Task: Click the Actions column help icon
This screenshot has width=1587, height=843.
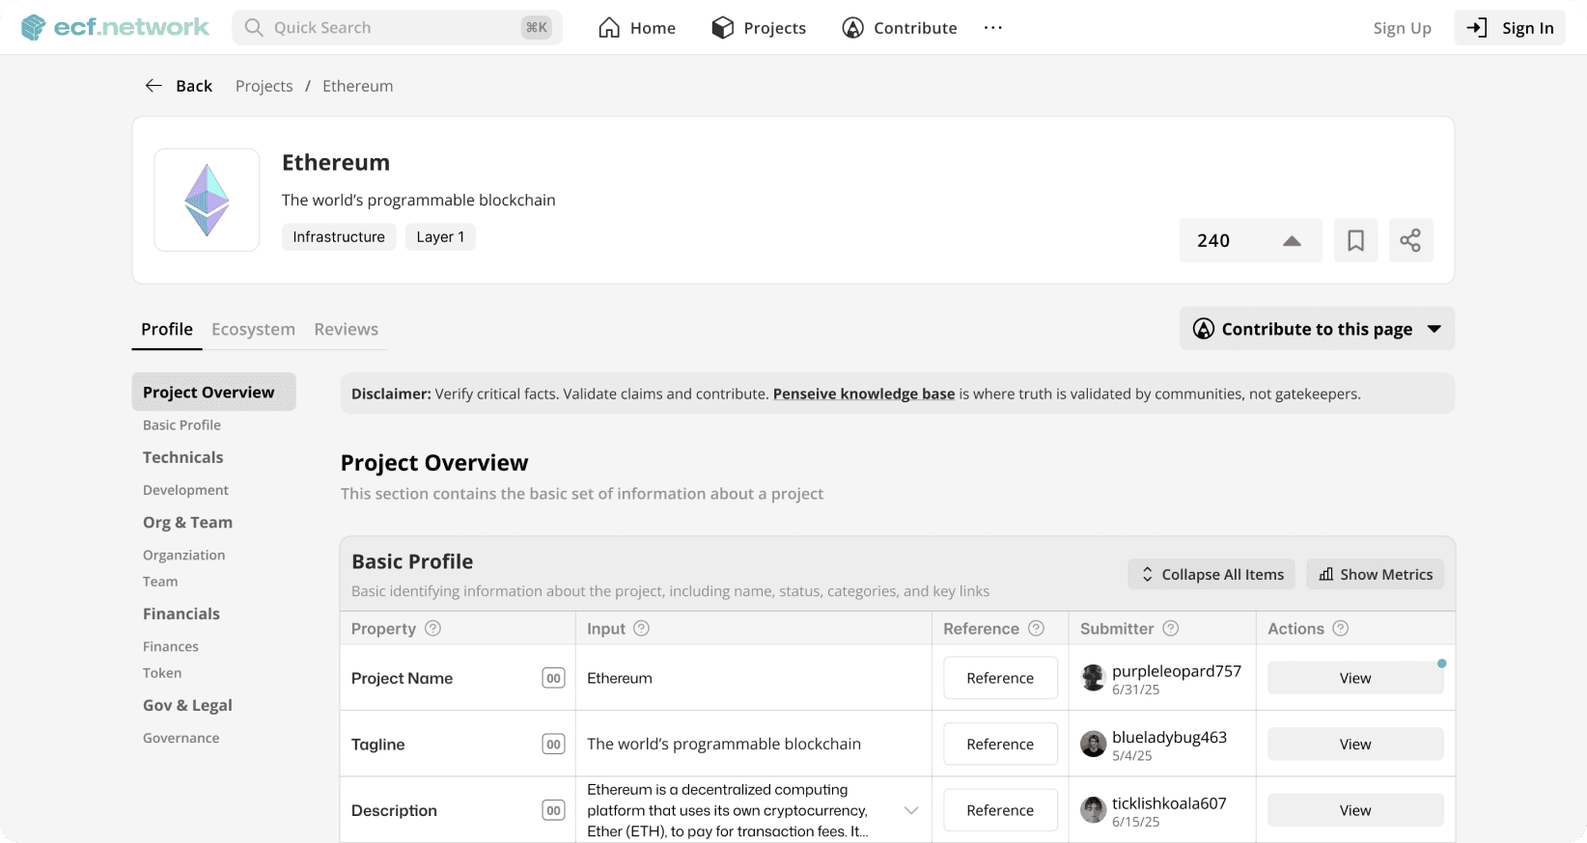Action: [1341, 629]
